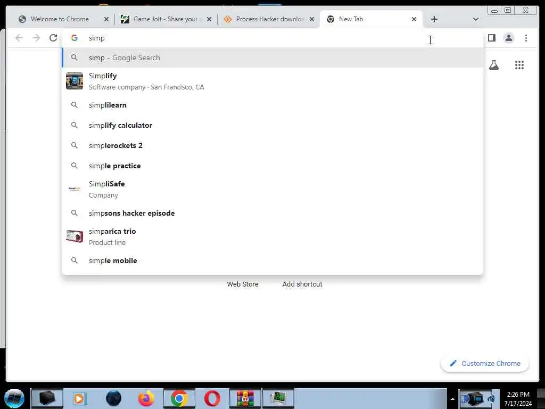Screen dimensions: 545x409
Task: Open a new tab with the plus button
Action: (434, 19)
